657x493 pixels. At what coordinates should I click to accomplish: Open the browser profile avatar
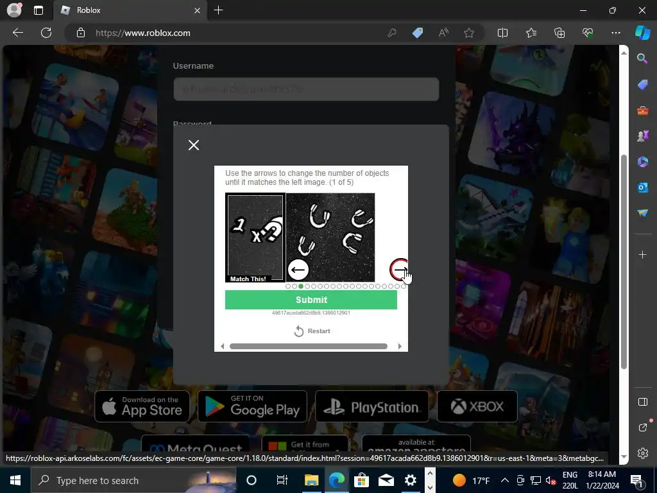point(14,10)
